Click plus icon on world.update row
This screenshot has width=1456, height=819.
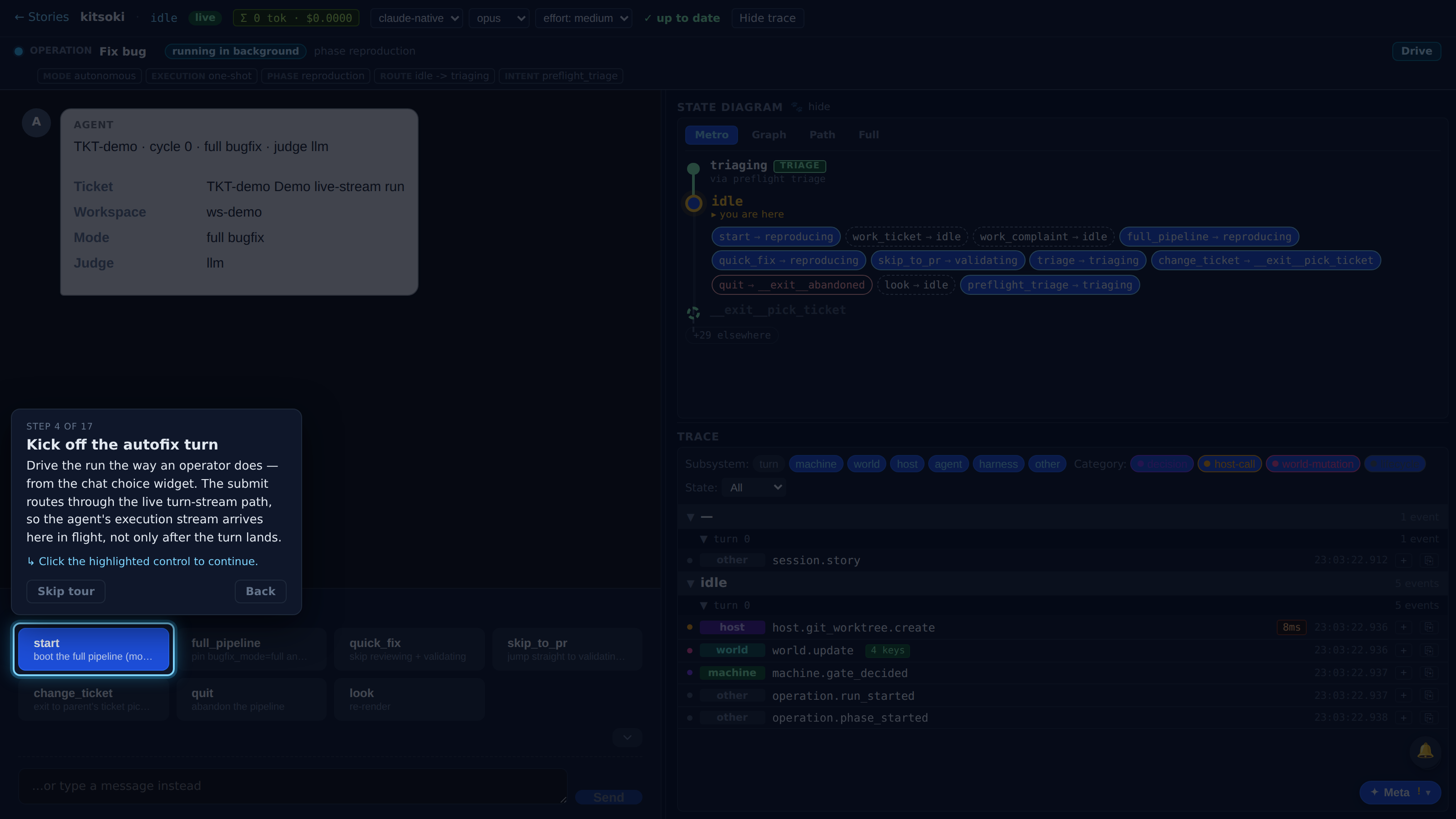pos(1403,650)
